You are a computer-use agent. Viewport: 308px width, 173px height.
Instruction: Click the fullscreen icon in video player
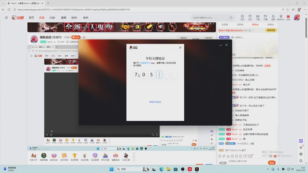tap(157, 135)
